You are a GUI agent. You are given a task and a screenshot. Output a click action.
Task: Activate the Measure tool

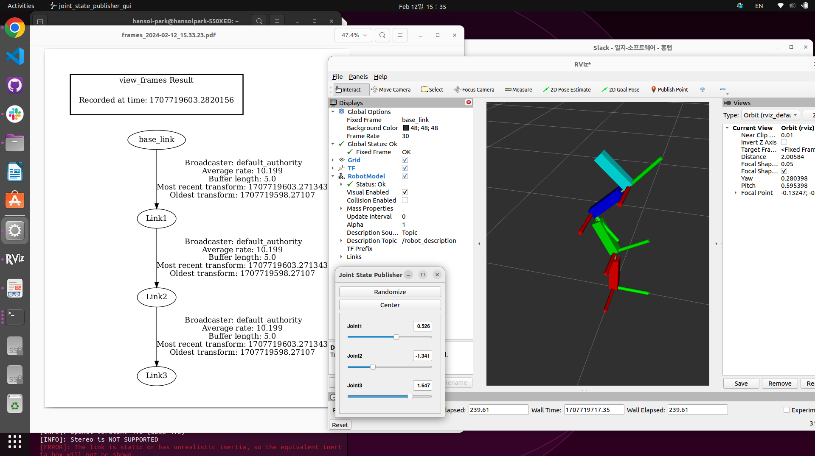518,89
